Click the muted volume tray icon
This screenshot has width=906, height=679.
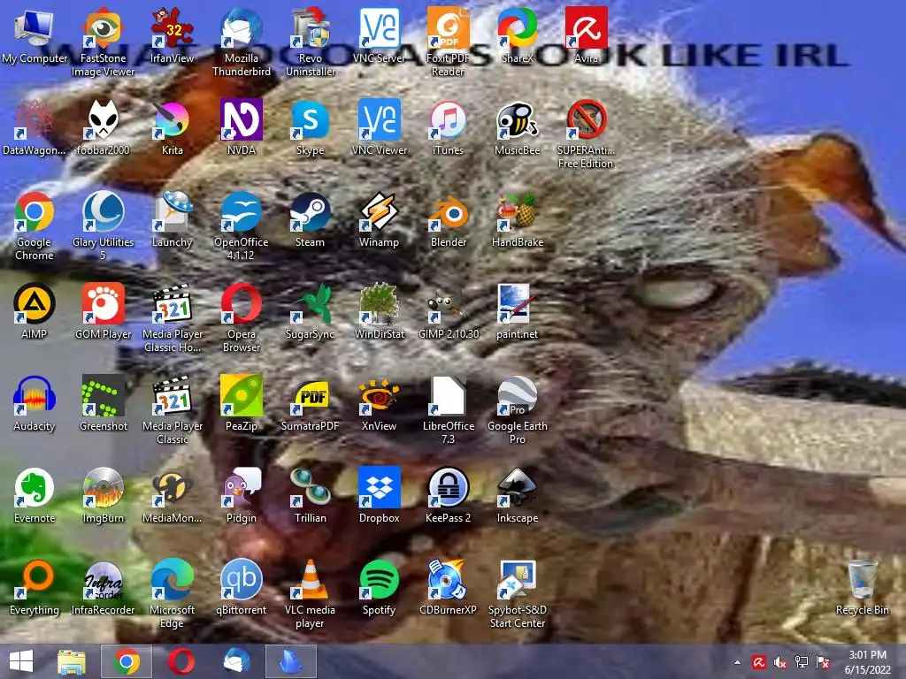coord(780,662)
